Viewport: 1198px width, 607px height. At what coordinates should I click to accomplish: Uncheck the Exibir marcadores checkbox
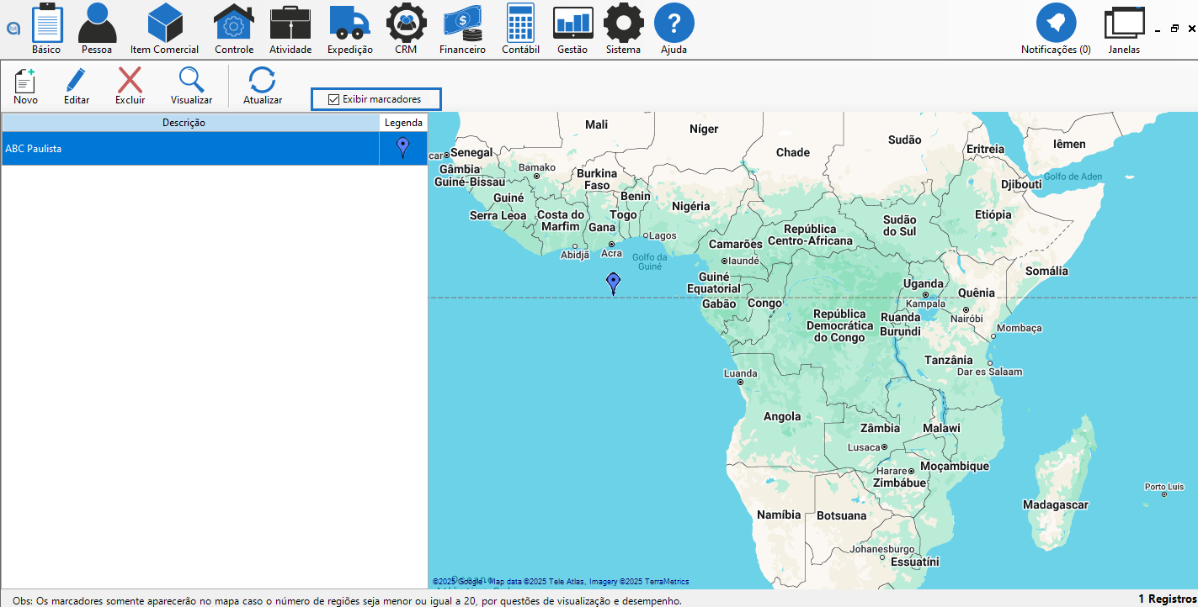click(334, 99)
